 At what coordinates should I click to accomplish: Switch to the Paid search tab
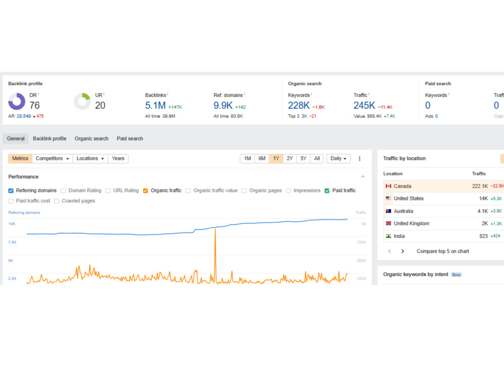point(130,139)
